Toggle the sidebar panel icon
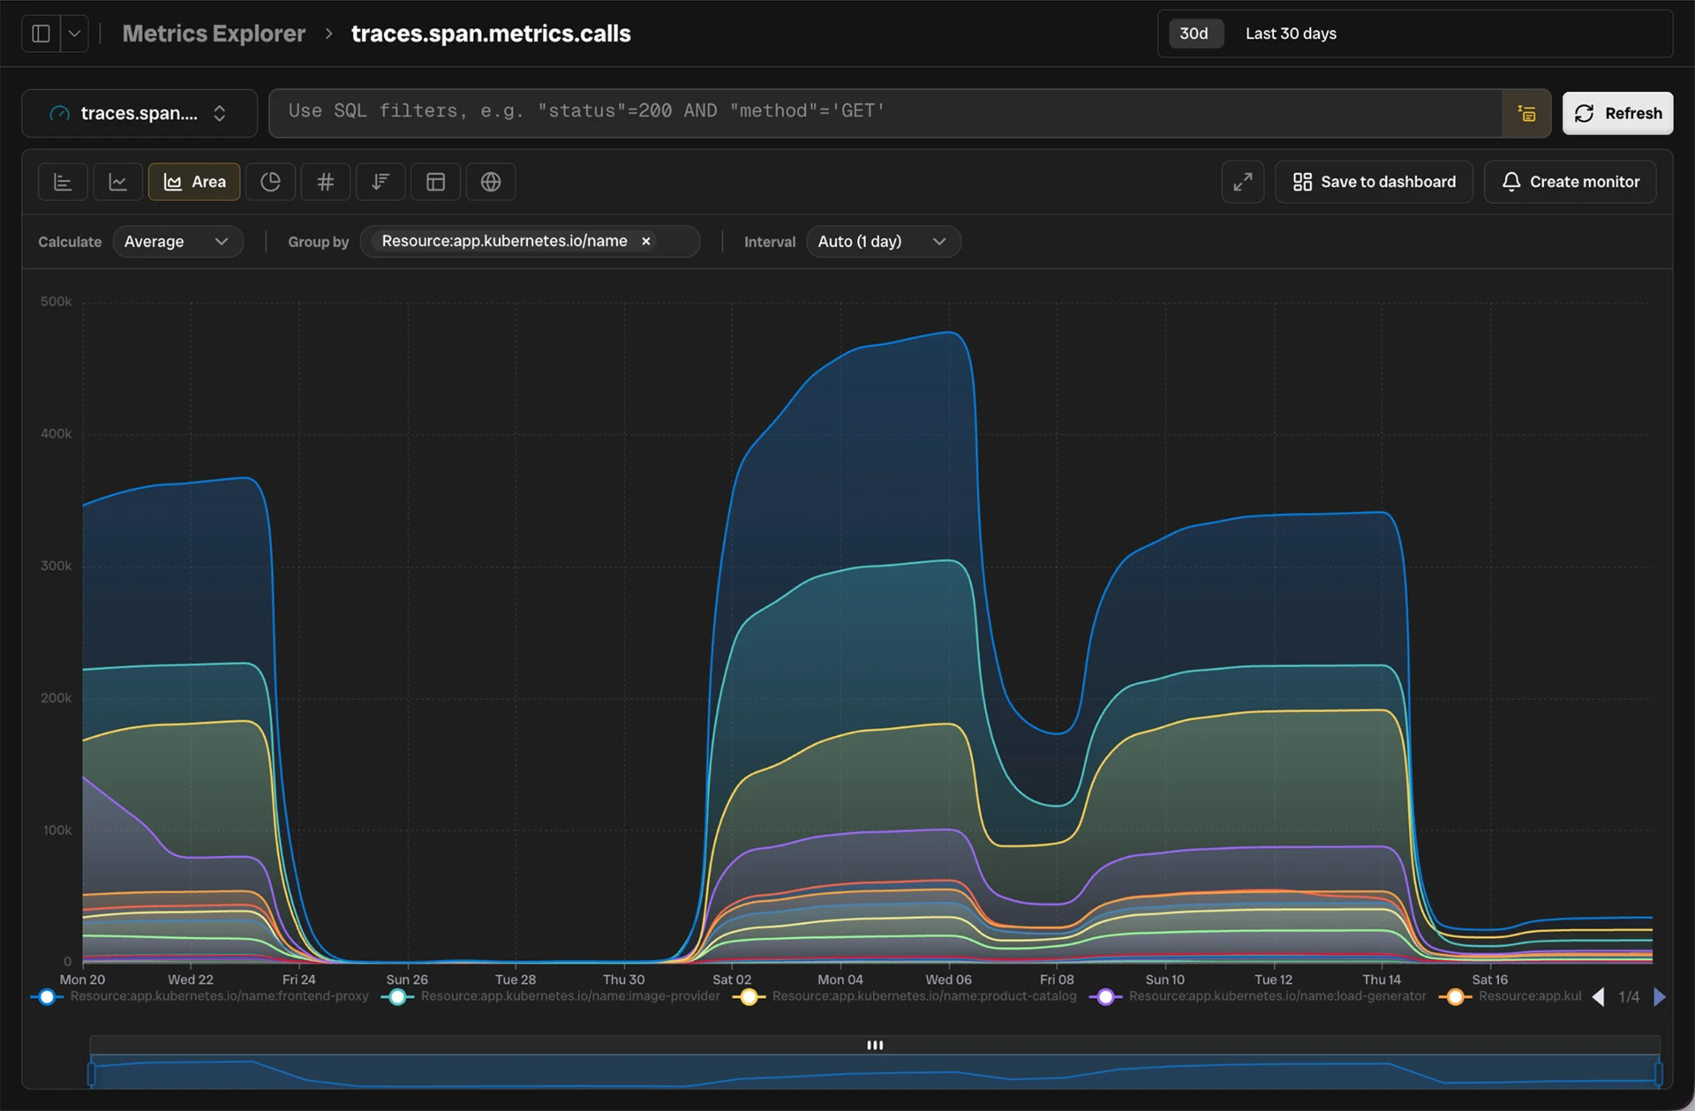The image size is (1695, 1111). click(41, 34)
